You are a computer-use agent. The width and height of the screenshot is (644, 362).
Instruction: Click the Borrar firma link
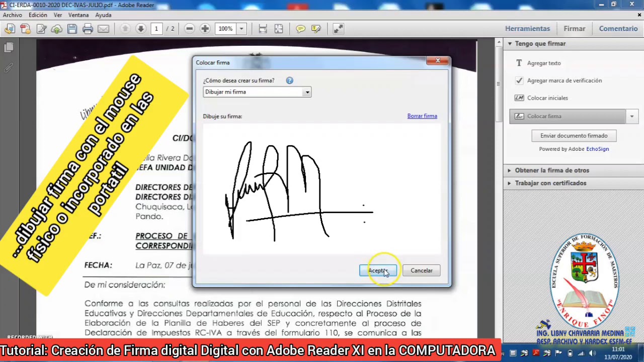point(422,116)
